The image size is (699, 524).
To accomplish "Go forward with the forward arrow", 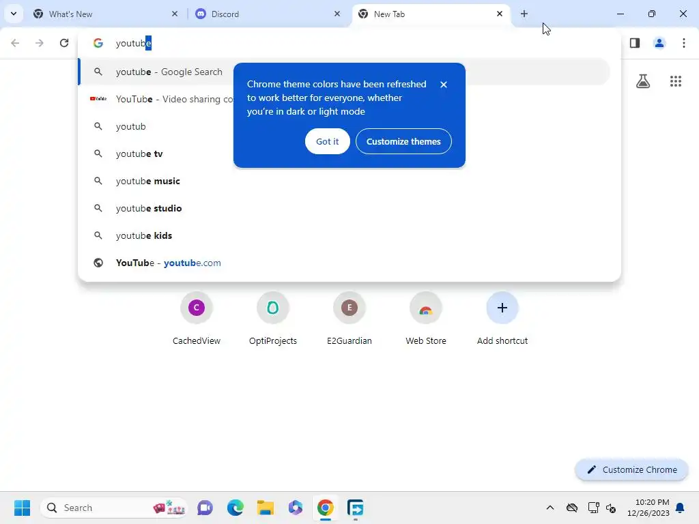I will tap(40, 43).
